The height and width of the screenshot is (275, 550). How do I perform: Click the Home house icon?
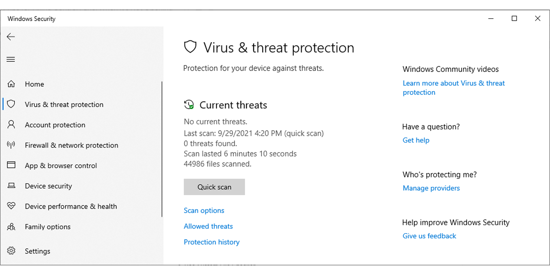click(11, 84)
